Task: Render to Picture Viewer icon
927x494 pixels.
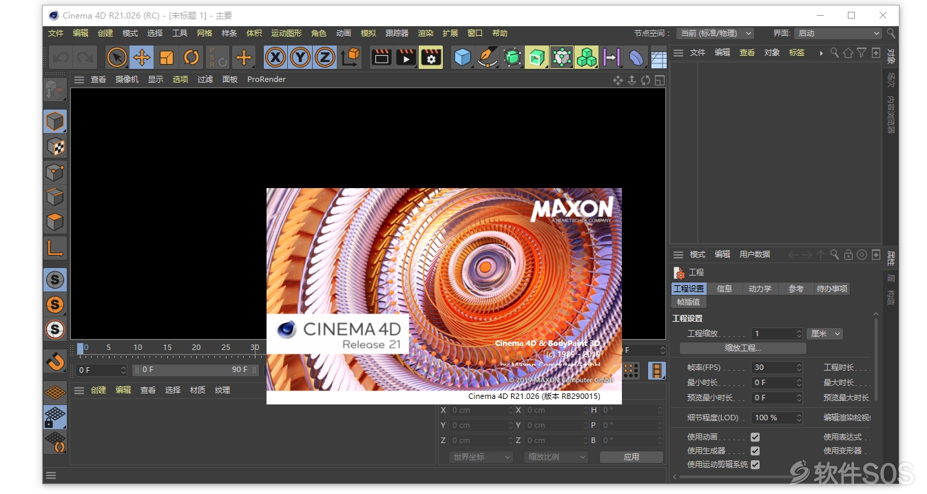Action: (x=406, y=57)
